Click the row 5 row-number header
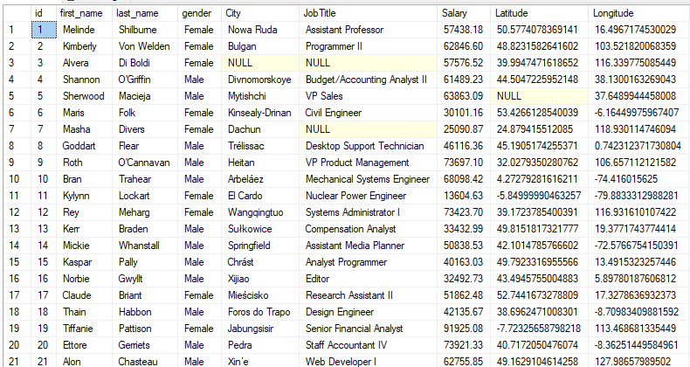 [17, 96]
